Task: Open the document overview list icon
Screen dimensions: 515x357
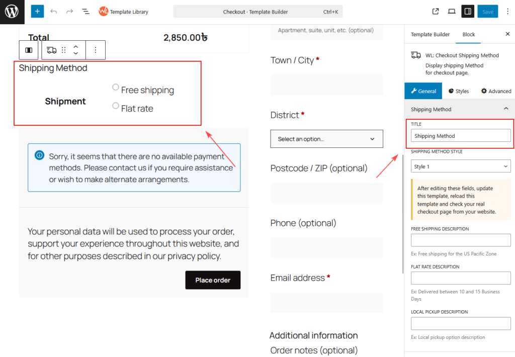Action: coord(85,11)
